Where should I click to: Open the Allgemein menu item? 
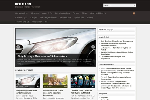(x=35, y=13)
